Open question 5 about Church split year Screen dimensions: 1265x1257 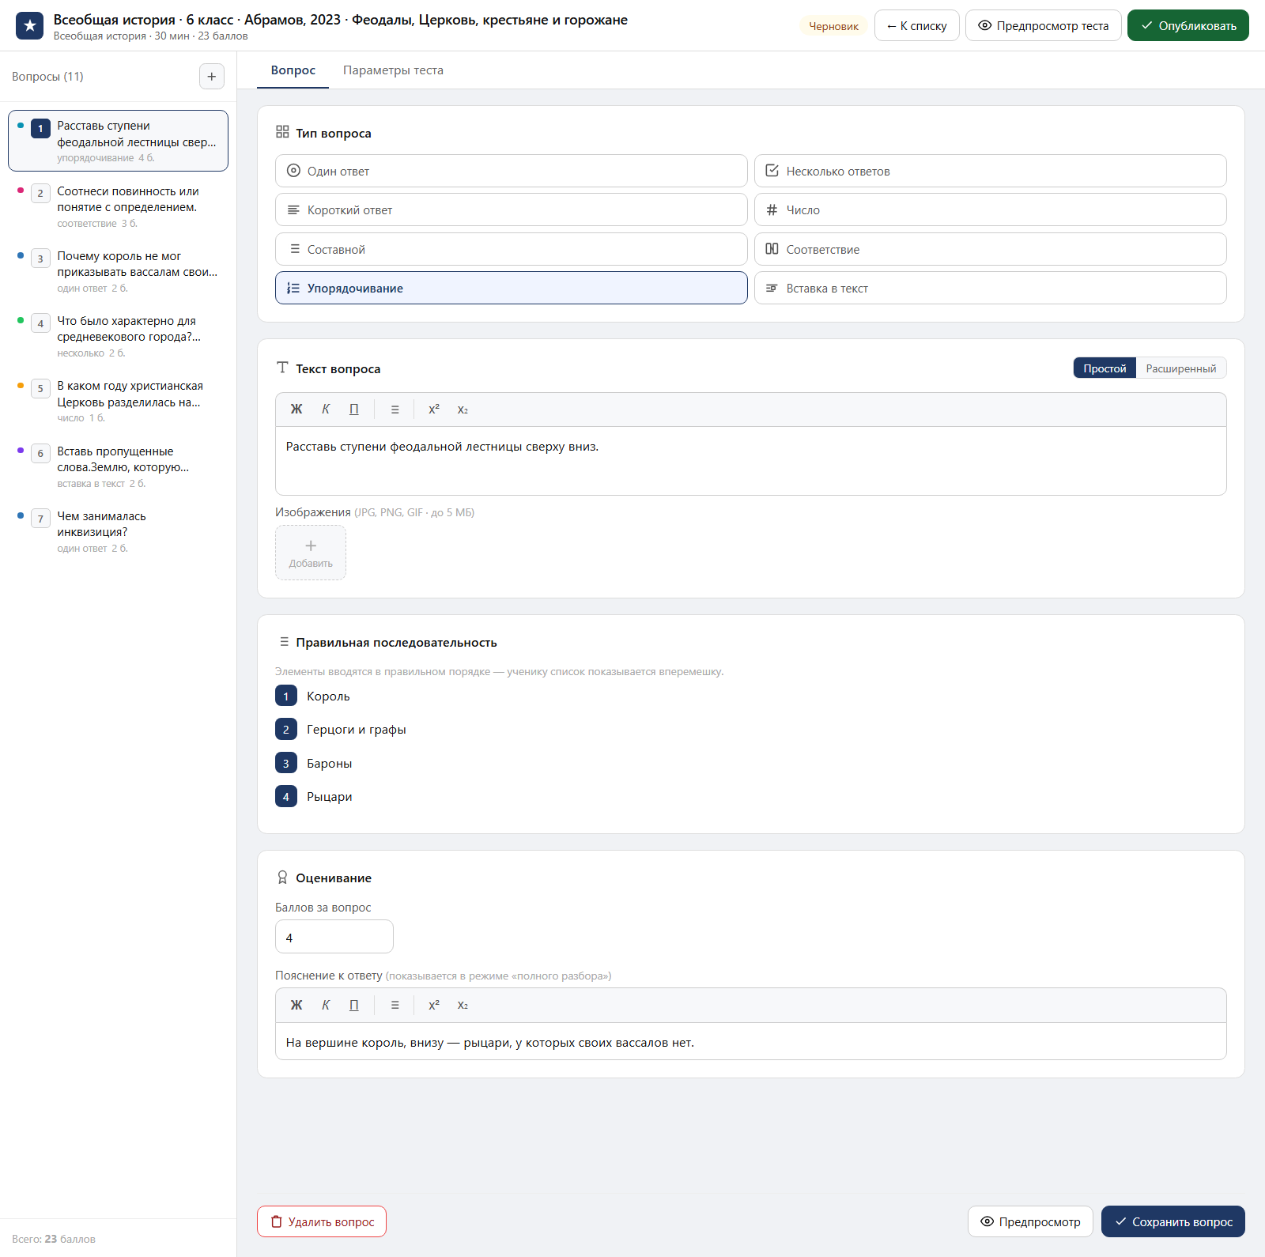[119, 401]
